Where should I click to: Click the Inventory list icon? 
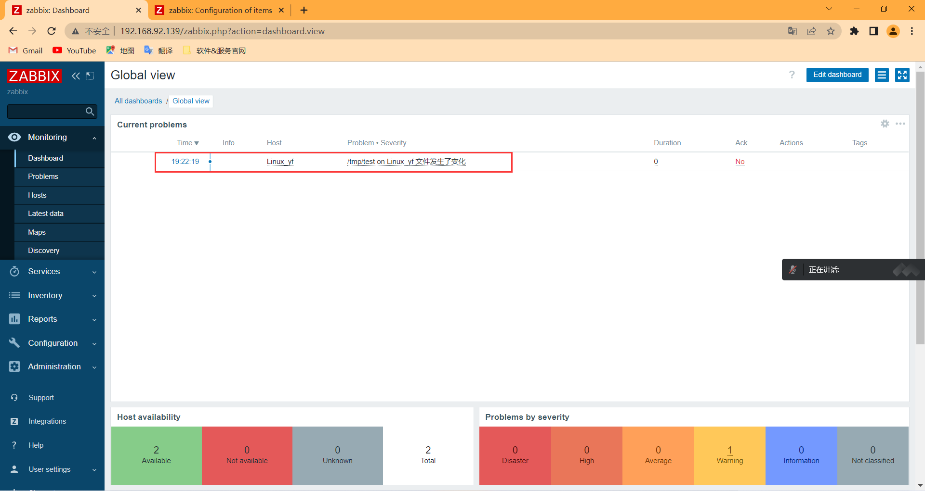[14, 295]
